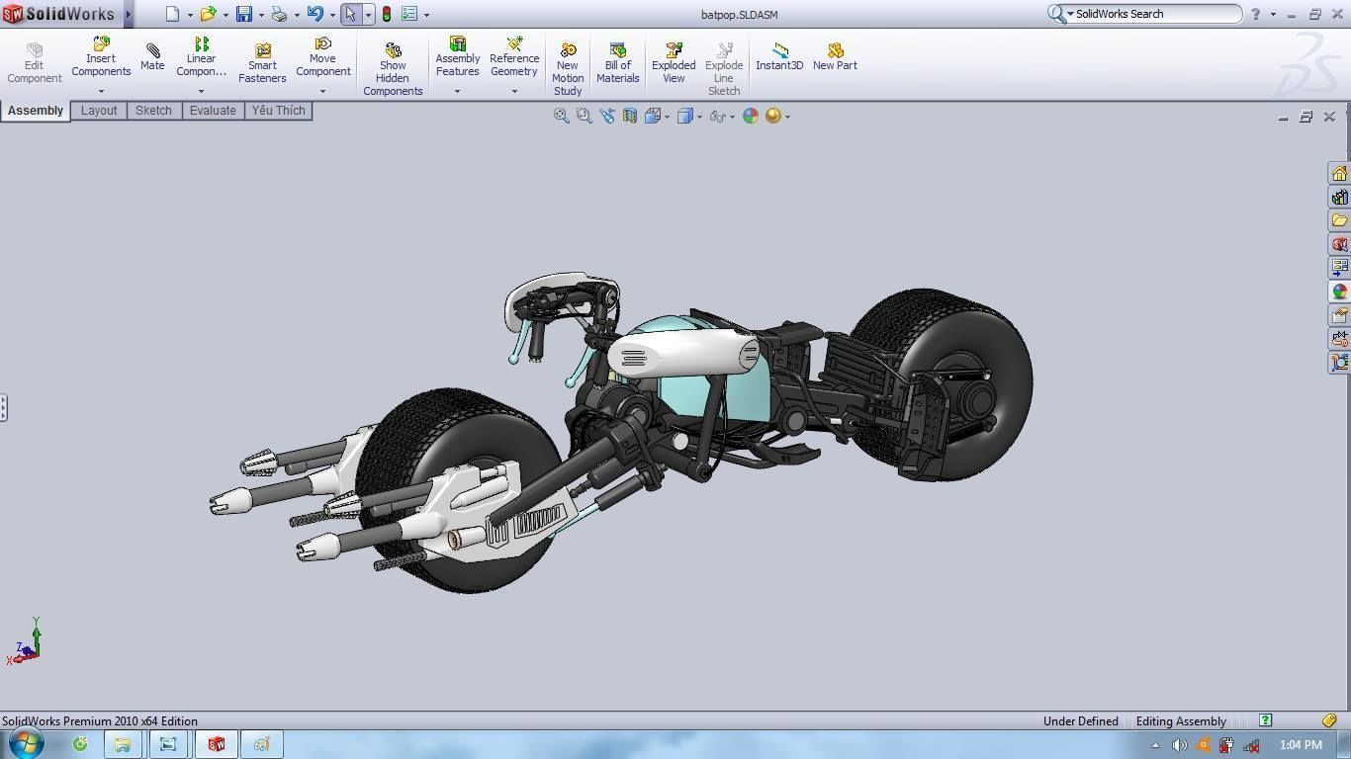This screenshot has width=1351, height=759.
Task: Click Edit Appearance color ball
Action: pyautogui.click(x=751, y=116)
